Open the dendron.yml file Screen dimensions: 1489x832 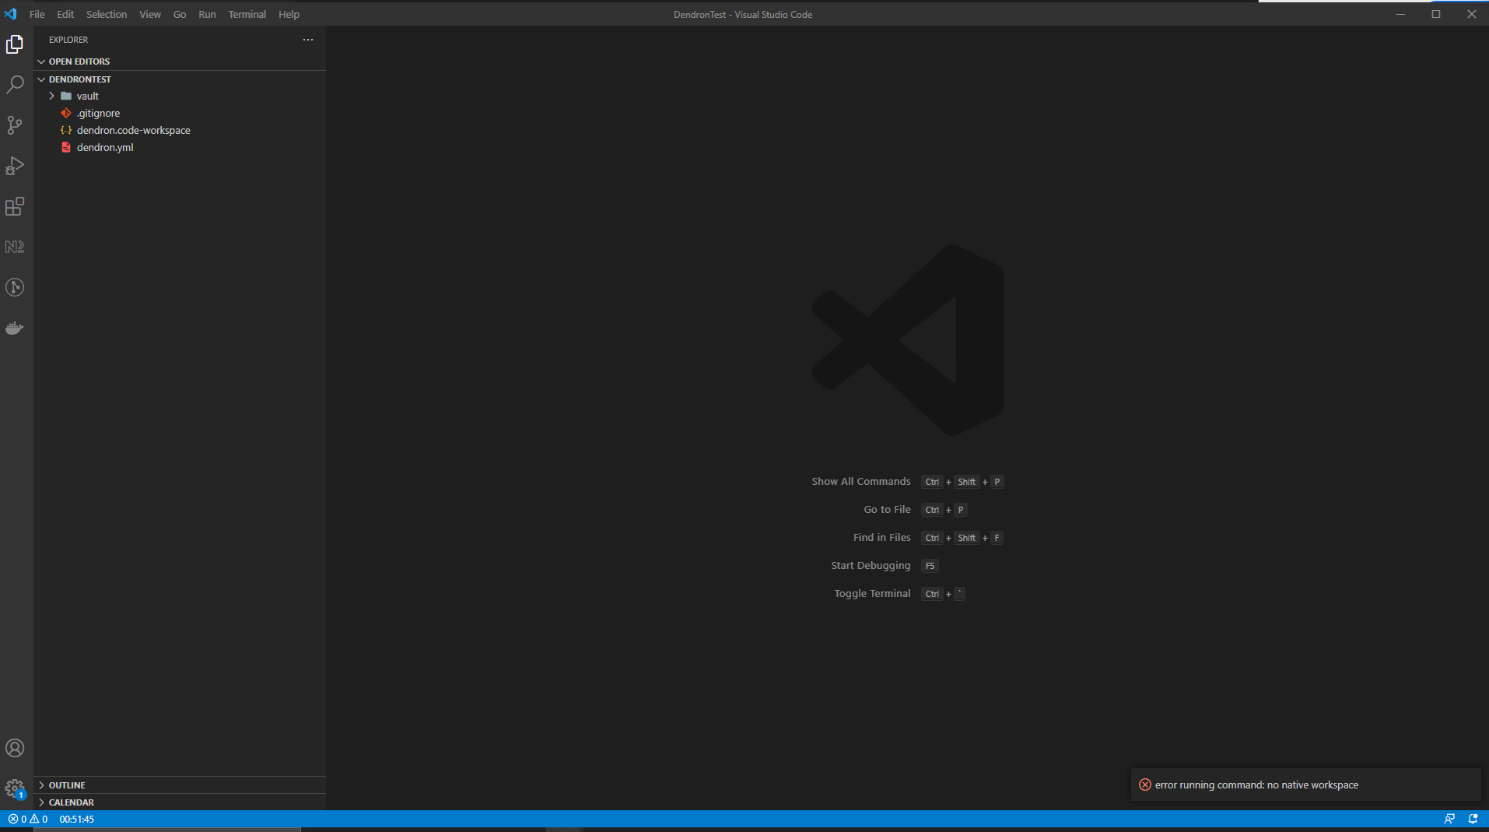(x=105, y=147)
